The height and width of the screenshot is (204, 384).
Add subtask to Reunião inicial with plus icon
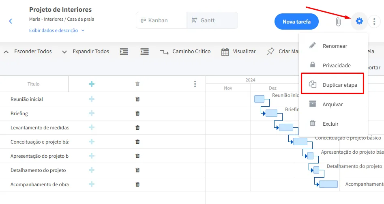(92, 99)
